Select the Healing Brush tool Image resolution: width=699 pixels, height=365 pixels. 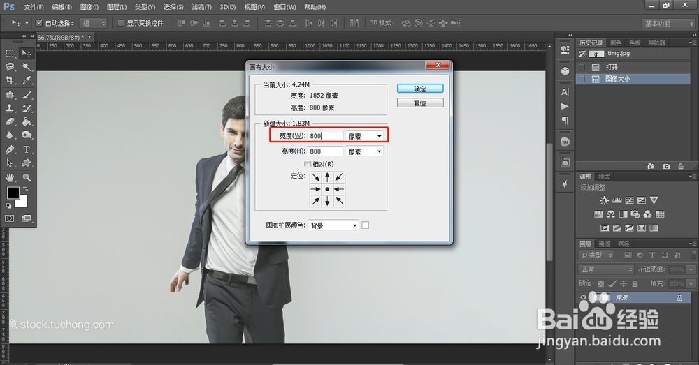(9, 95)
